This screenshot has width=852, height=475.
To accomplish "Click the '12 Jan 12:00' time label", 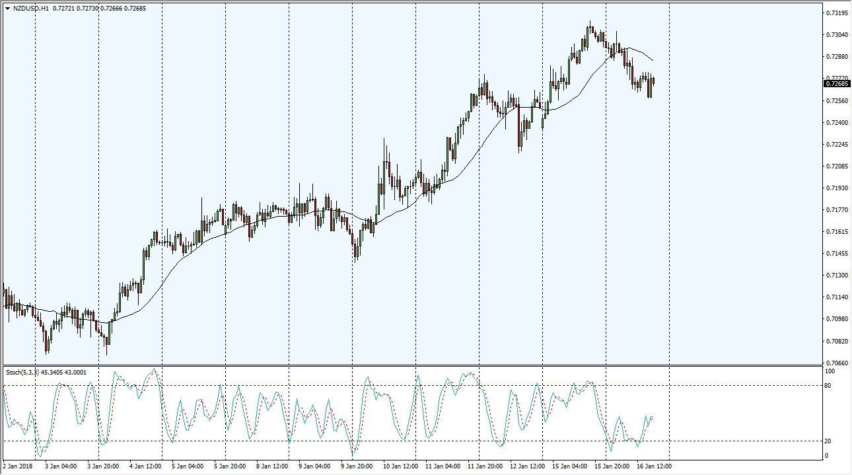I will click(x=526, y=466).
